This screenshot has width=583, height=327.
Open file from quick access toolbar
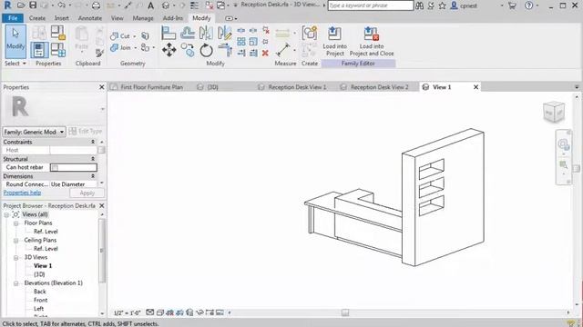click(x=21, y=5)
